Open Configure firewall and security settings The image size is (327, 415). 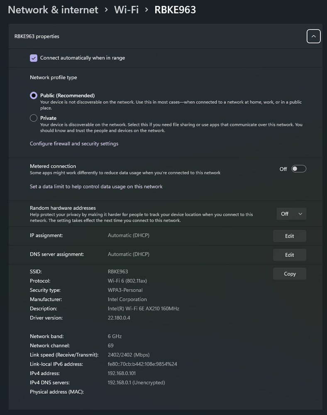pos(74,144)
